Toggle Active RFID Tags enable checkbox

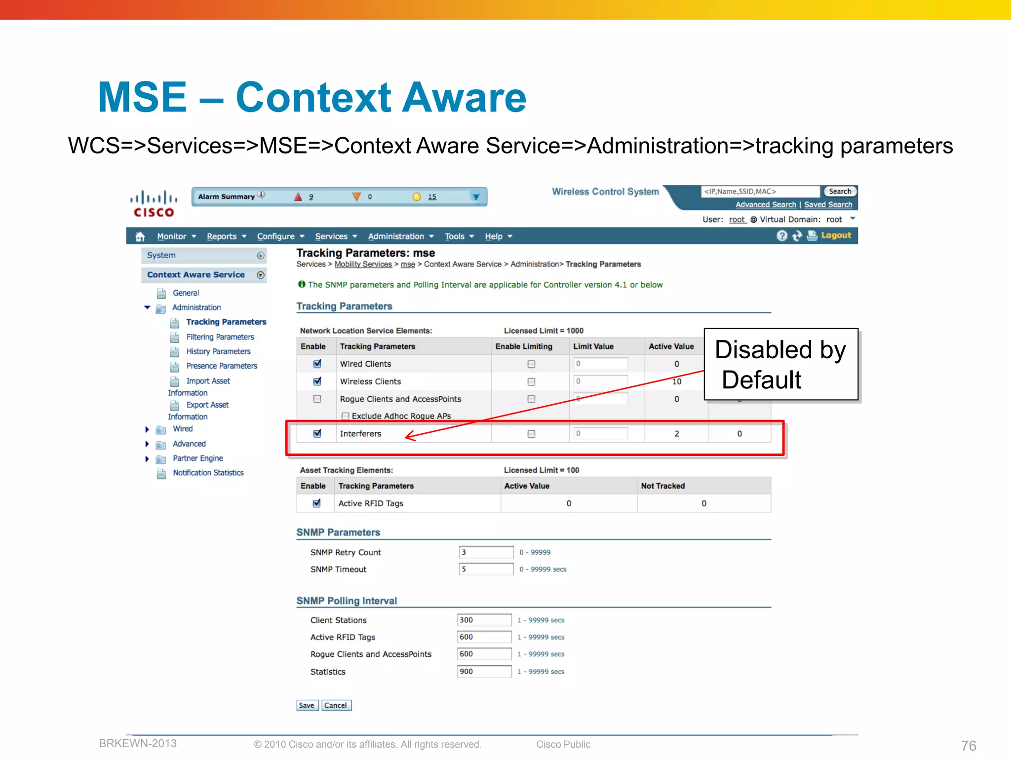(316, 503)
